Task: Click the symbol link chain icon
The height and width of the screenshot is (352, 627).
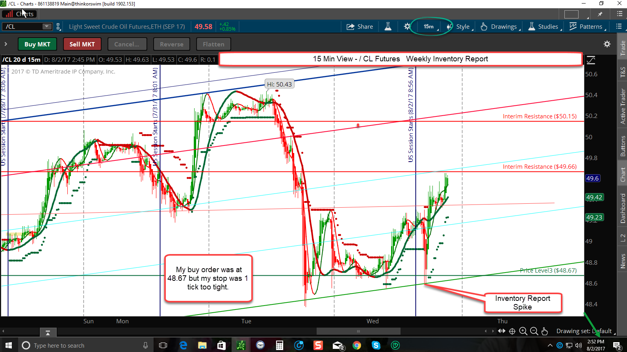Action: point(58,27)
